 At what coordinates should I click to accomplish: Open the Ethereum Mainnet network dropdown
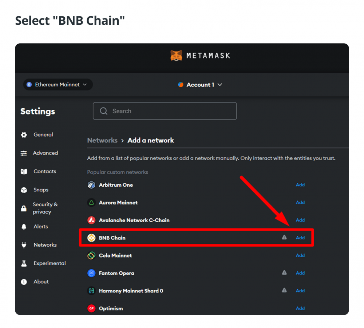click(x=58, y=85)
